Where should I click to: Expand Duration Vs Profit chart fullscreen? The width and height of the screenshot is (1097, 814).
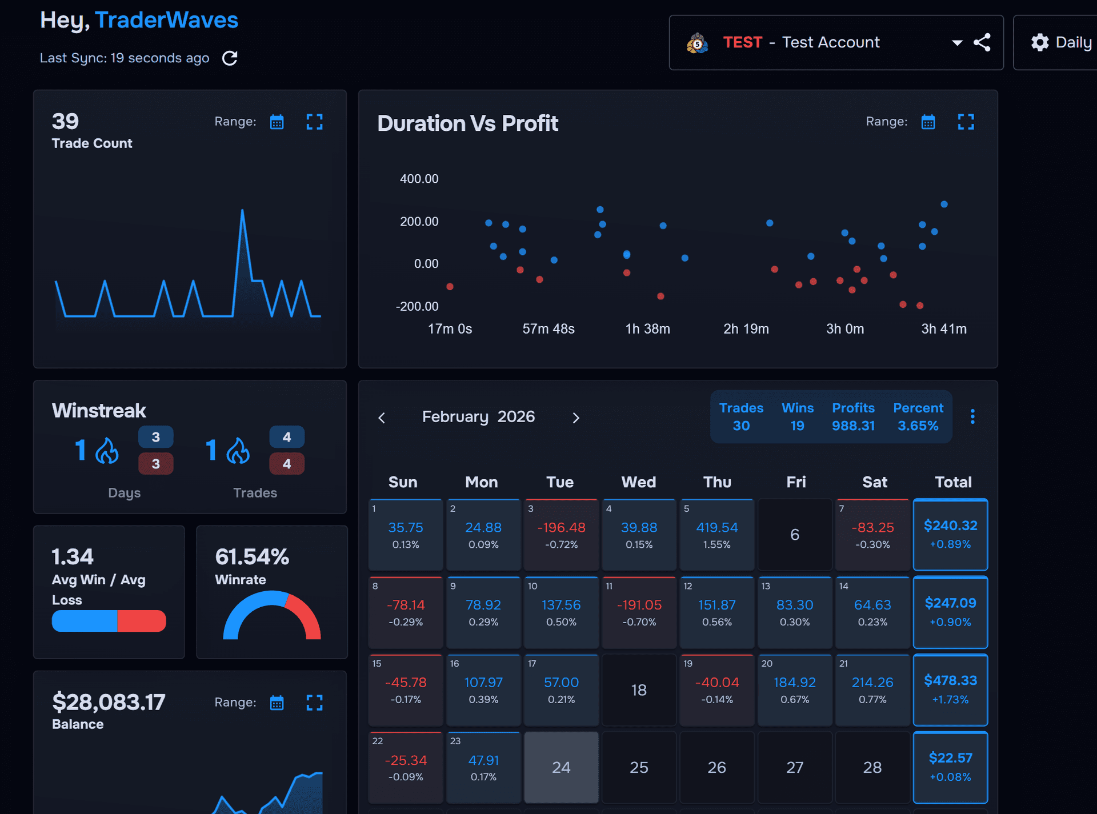(x=966, y=122)
